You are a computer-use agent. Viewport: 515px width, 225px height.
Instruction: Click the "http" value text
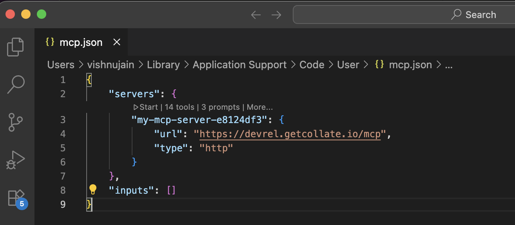click(216, 148)
